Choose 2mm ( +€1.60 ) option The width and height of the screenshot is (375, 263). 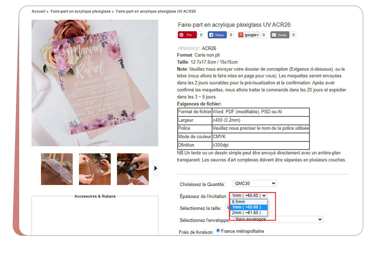coord(248,212)
